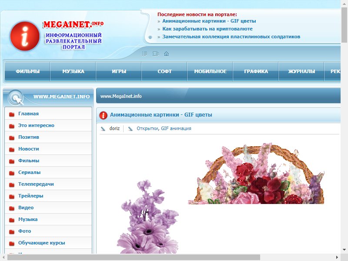Open news link Как зарабатывать на криптовалюте
The image size is (348, 261).
coord(207,29)
